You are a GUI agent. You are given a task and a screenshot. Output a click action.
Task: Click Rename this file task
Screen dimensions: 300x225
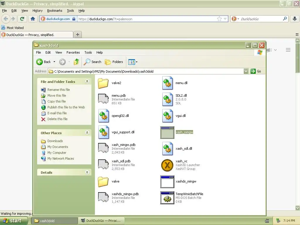(59, 90)
